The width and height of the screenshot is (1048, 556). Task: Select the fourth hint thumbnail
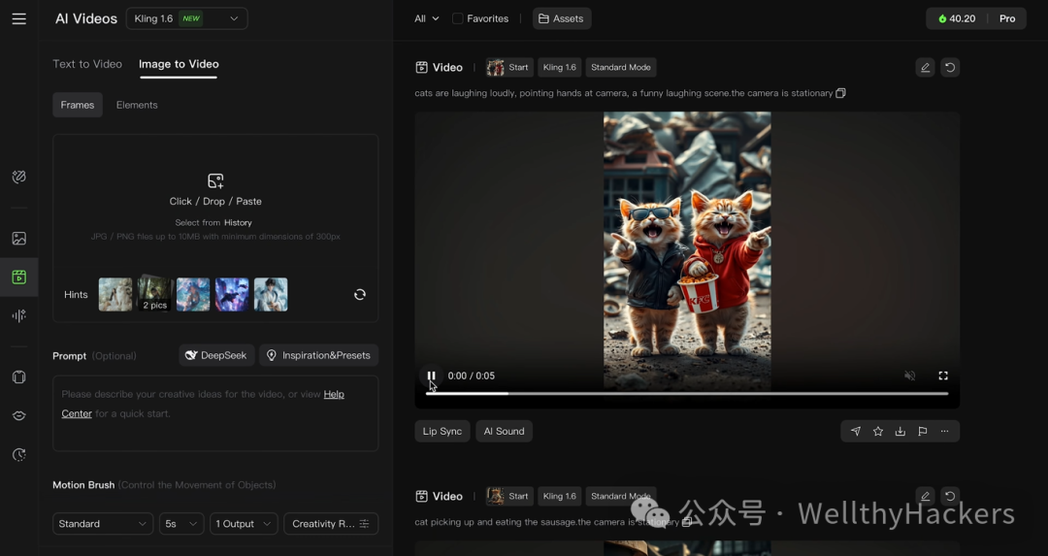point(232,295)
